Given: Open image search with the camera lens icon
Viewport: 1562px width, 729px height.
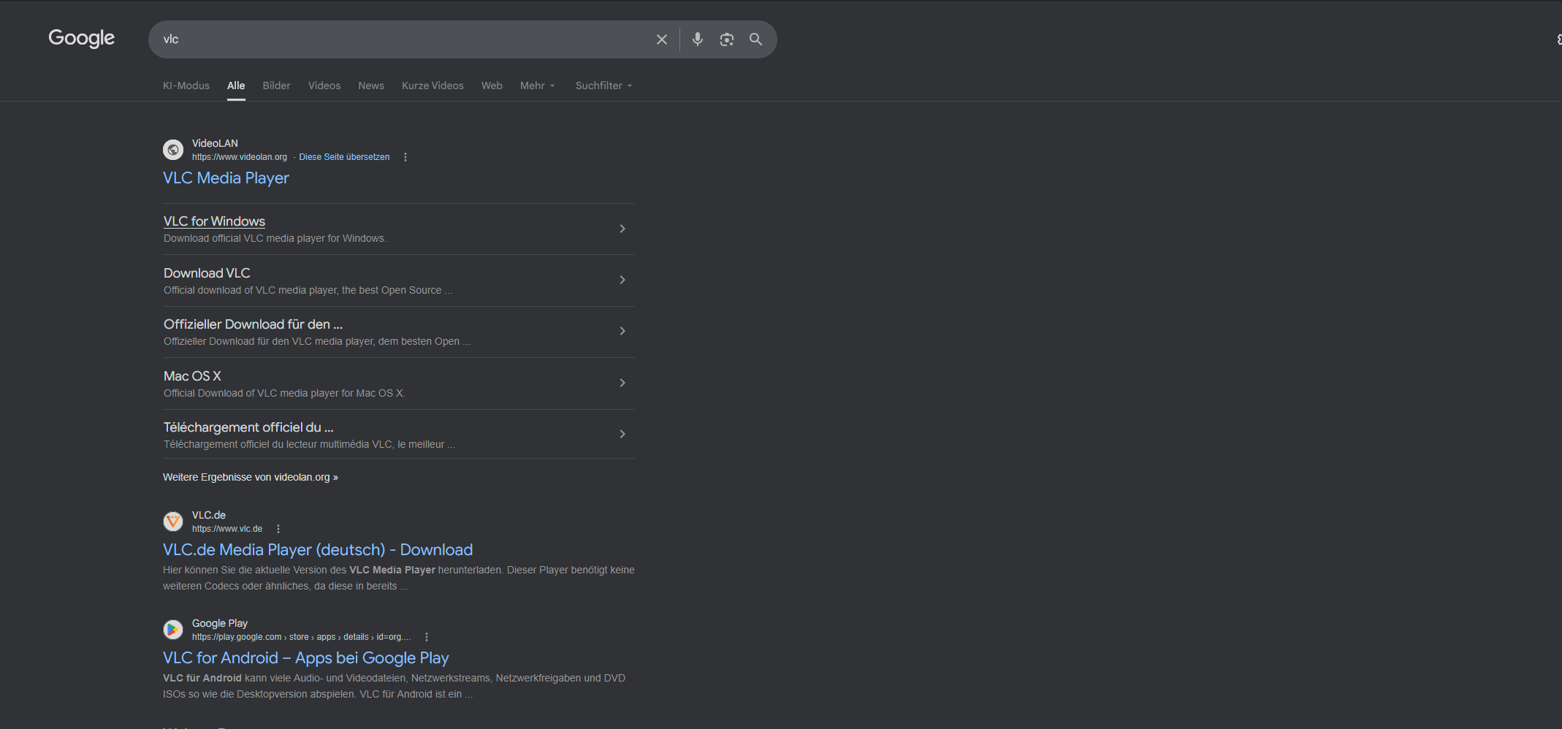Looking at the screenshot, I should pyautogui.click(x=726, y=39).
